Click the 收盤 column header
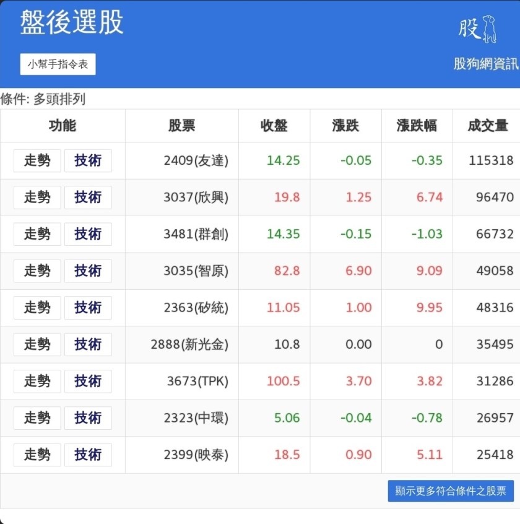 pyautogui.click(x=274, y=126)
